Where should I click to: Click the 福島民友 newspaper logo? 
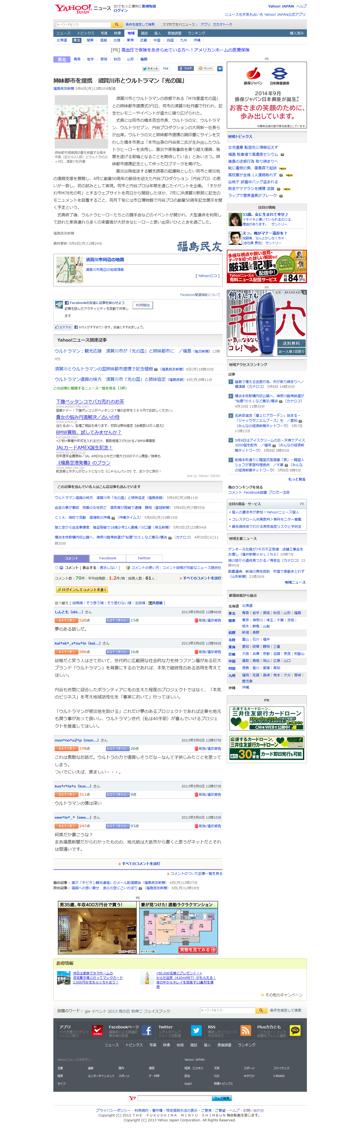[x=199, y=247]
